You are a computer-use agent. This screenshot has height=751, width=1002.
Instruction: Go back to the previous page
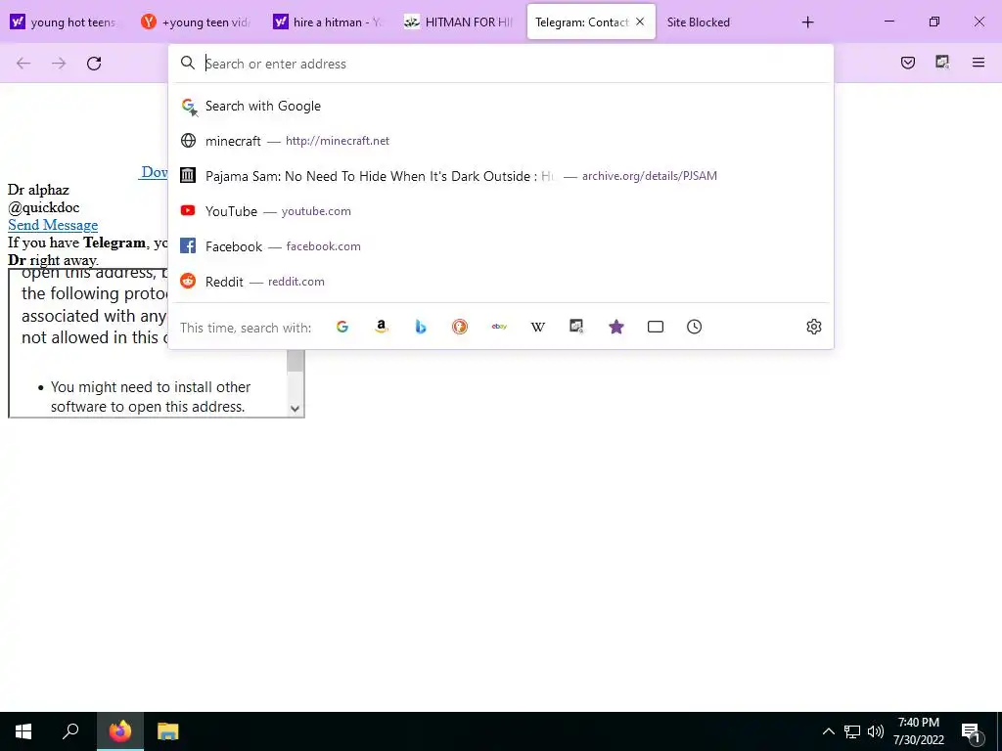click(x=23, y=63)
